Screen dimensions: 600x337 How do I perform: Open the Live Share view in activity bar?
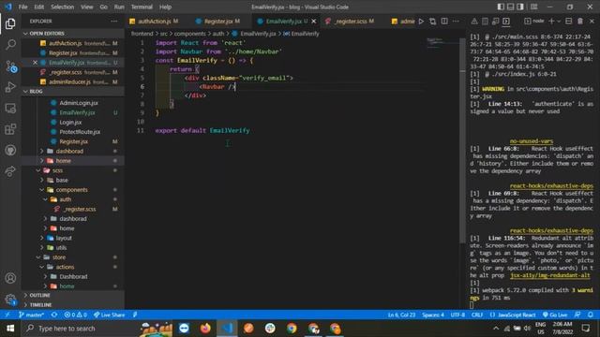tap(10, 171)
